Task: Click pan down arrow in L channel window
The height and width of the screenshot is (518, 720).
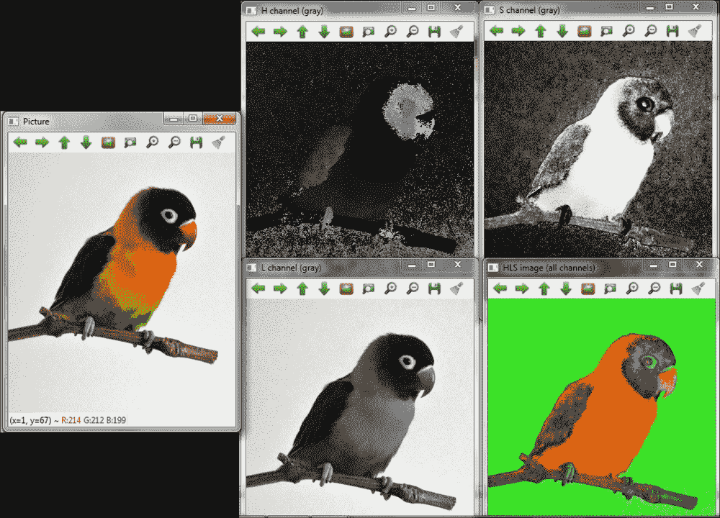Action: click(x=324, y=288)
